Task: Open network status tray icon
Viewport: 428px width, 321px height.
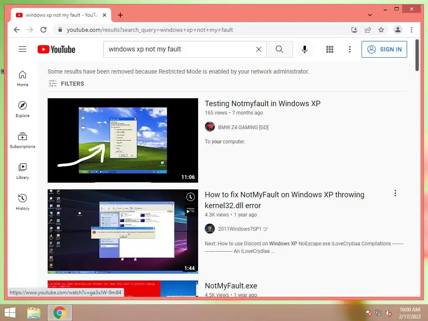Action: click(x=379, y=313)
